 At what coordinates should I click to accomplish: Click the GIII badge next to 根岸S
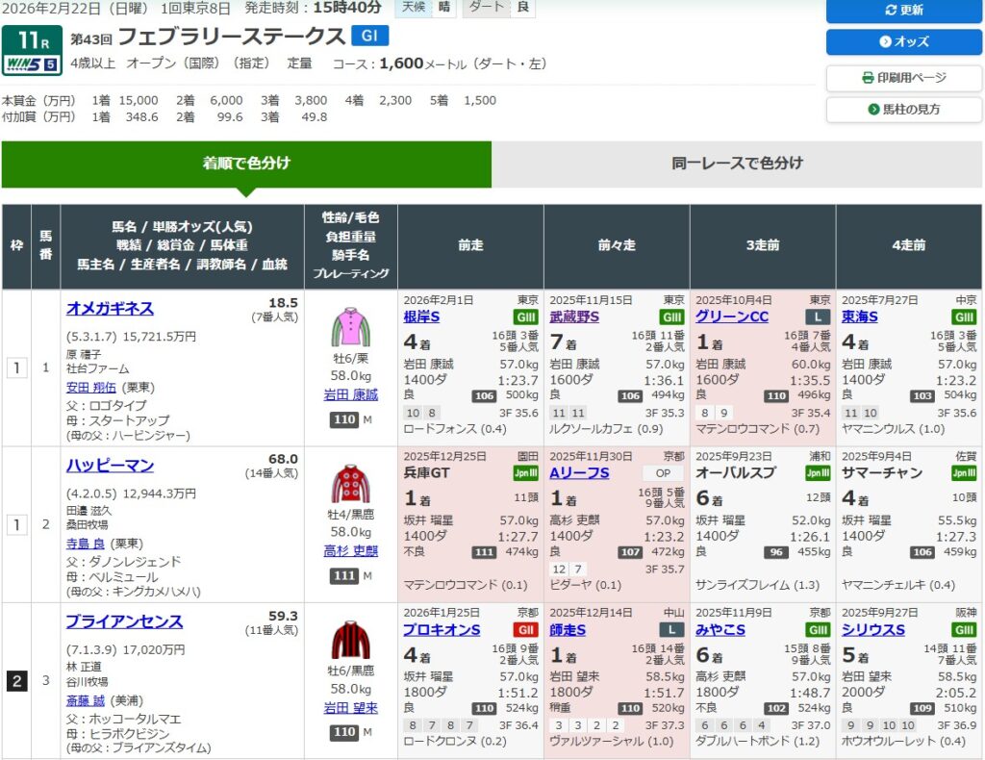525,317
